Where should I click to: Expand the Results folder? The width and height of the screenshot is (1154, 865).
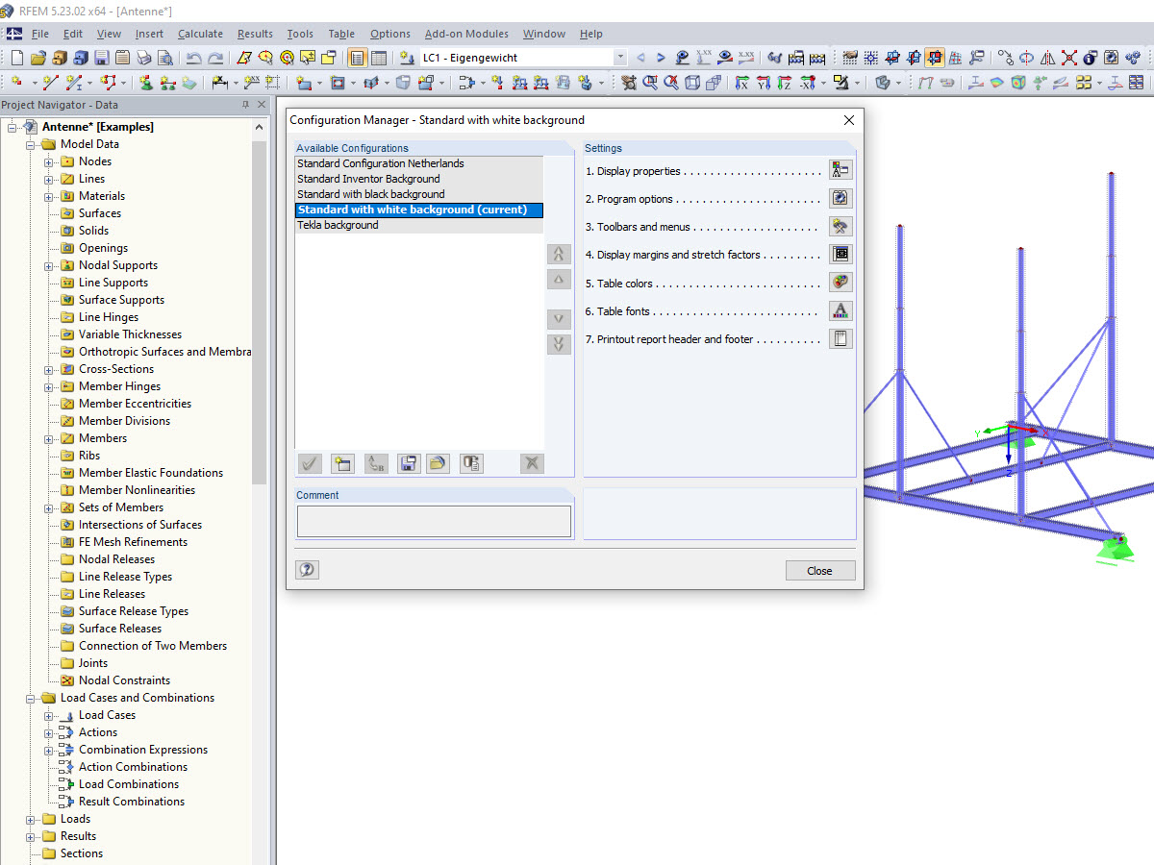(x=31, y=836)
